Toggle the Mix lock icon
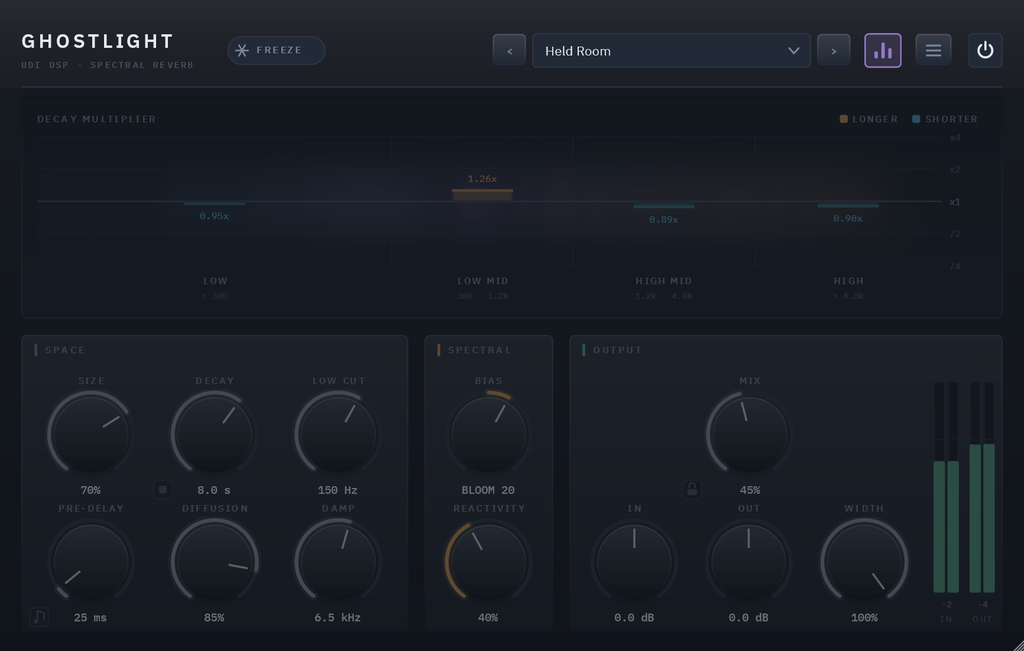This screenshot has width=1024, height=651. [x=692, y=490]
